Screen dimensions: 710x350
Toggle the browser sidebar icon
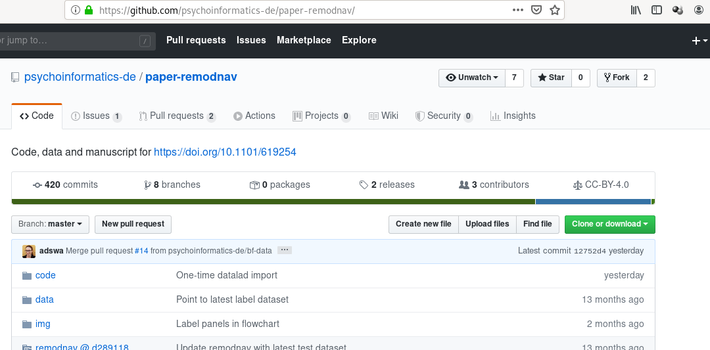656,10
